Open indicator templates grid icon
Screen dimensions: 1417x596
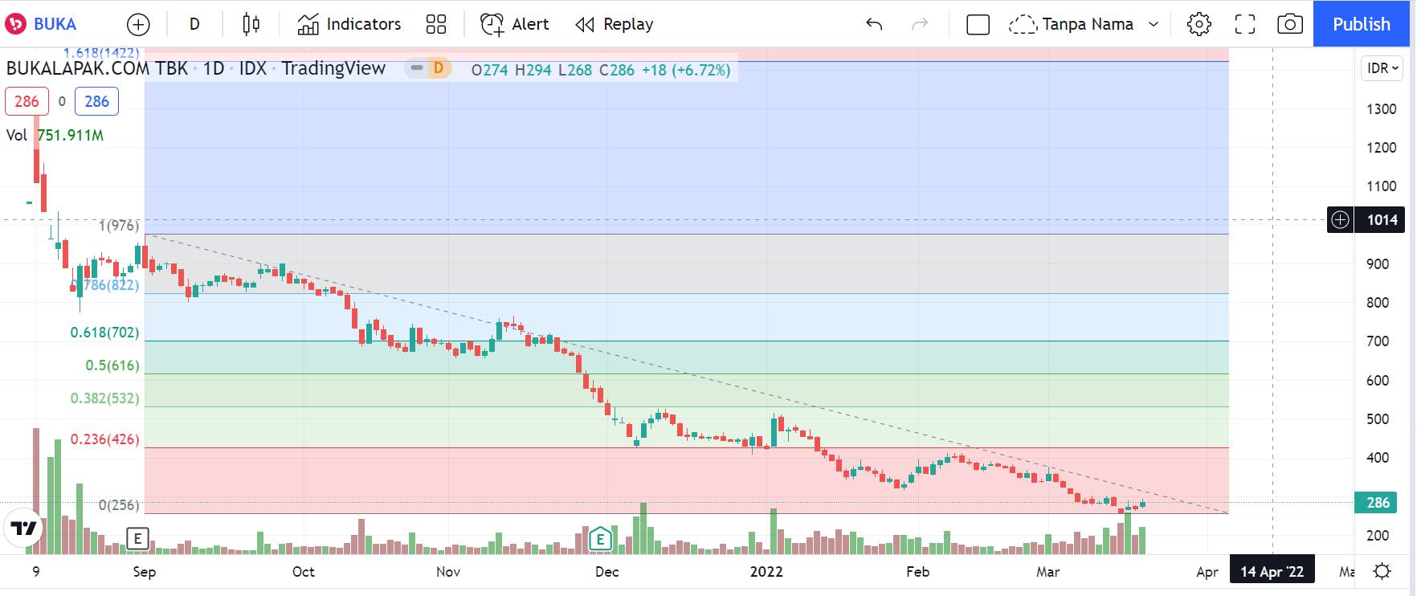[x=436, y=25]
